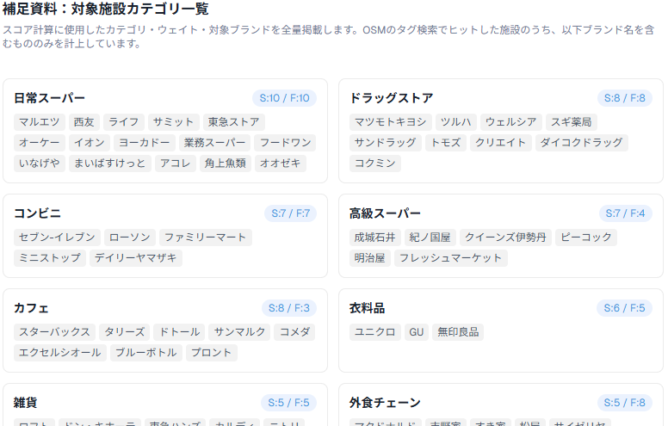Click the アコレ chip
Image resolution: width=668 pixels, height=426 pixels.
(x=176, y=164)
